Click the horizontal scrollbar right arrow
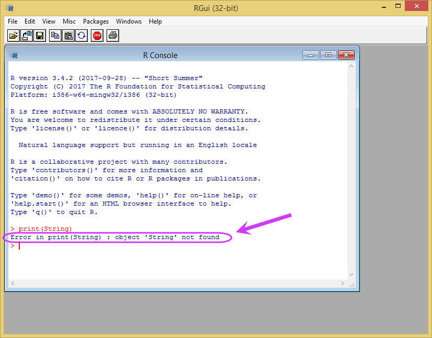The width and height of the screenshot is (432, 338). click(x=343, y=284)
